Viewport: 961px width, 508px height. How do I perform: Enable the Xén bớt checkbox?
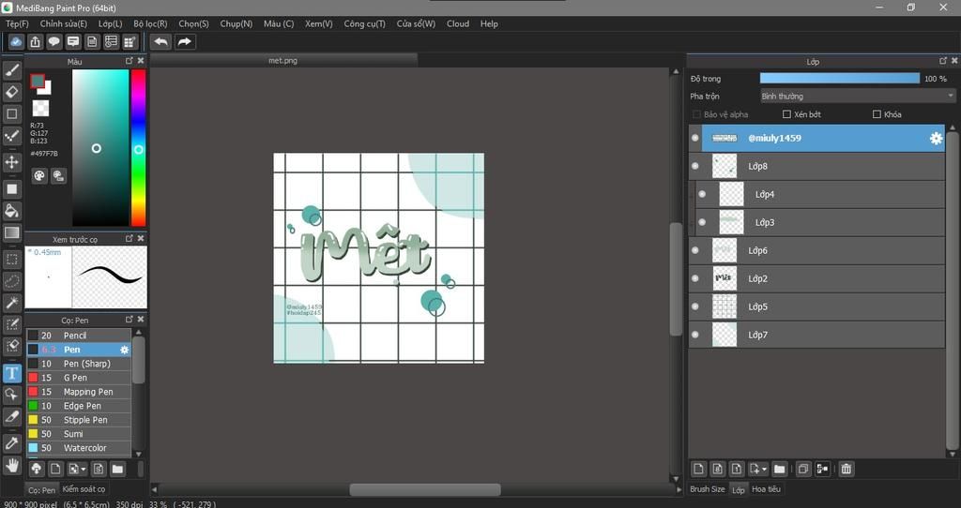787,114
